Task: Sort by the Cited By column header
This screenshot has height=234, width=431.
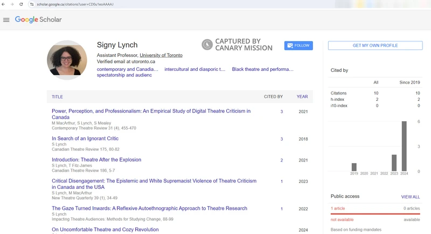Action: [x=273, y=97]
